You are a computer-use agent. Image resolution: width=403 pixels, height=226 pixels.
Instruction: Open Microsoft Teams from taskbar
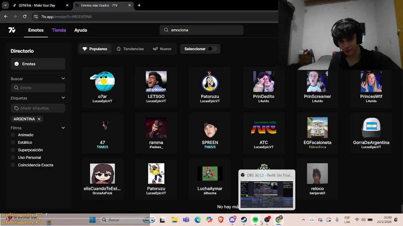click(x=186, y=220)
